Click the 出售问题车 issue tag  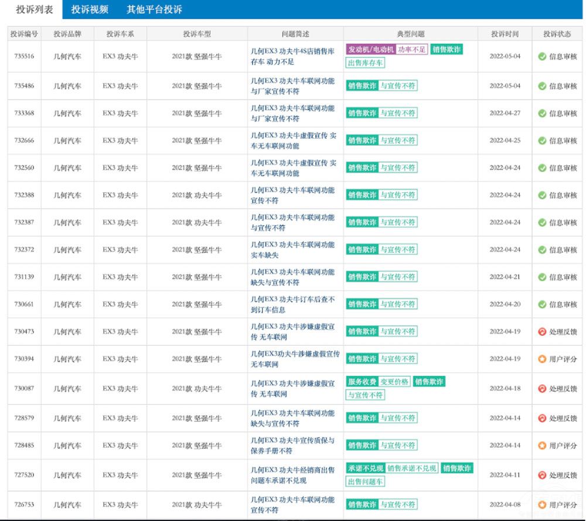[365, 482]
